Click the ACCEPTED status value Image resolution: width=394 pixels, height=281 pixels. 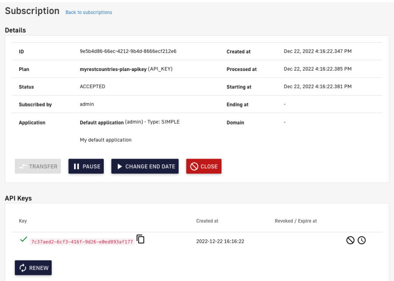92,87
